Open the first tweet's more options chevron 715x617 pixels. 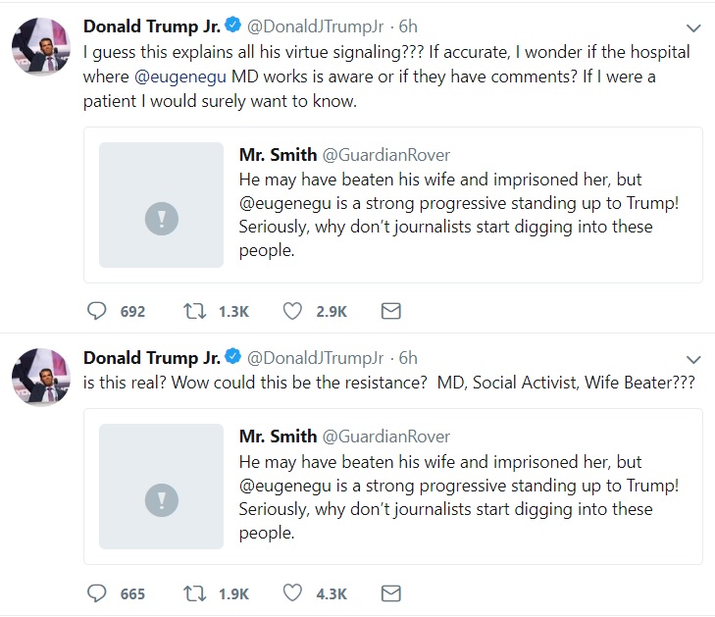point(693,28)
